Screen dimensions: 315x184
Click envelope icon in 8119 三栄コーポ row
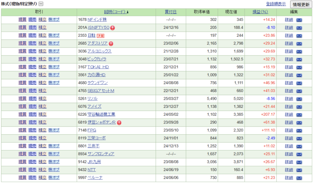click(x=299, y=138)
